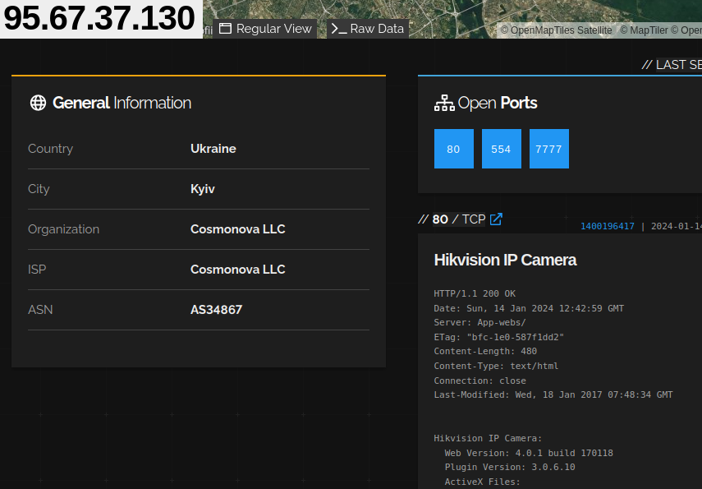Click the globe icon beside General Information
The image size is (702, 489).
(38, 103)
